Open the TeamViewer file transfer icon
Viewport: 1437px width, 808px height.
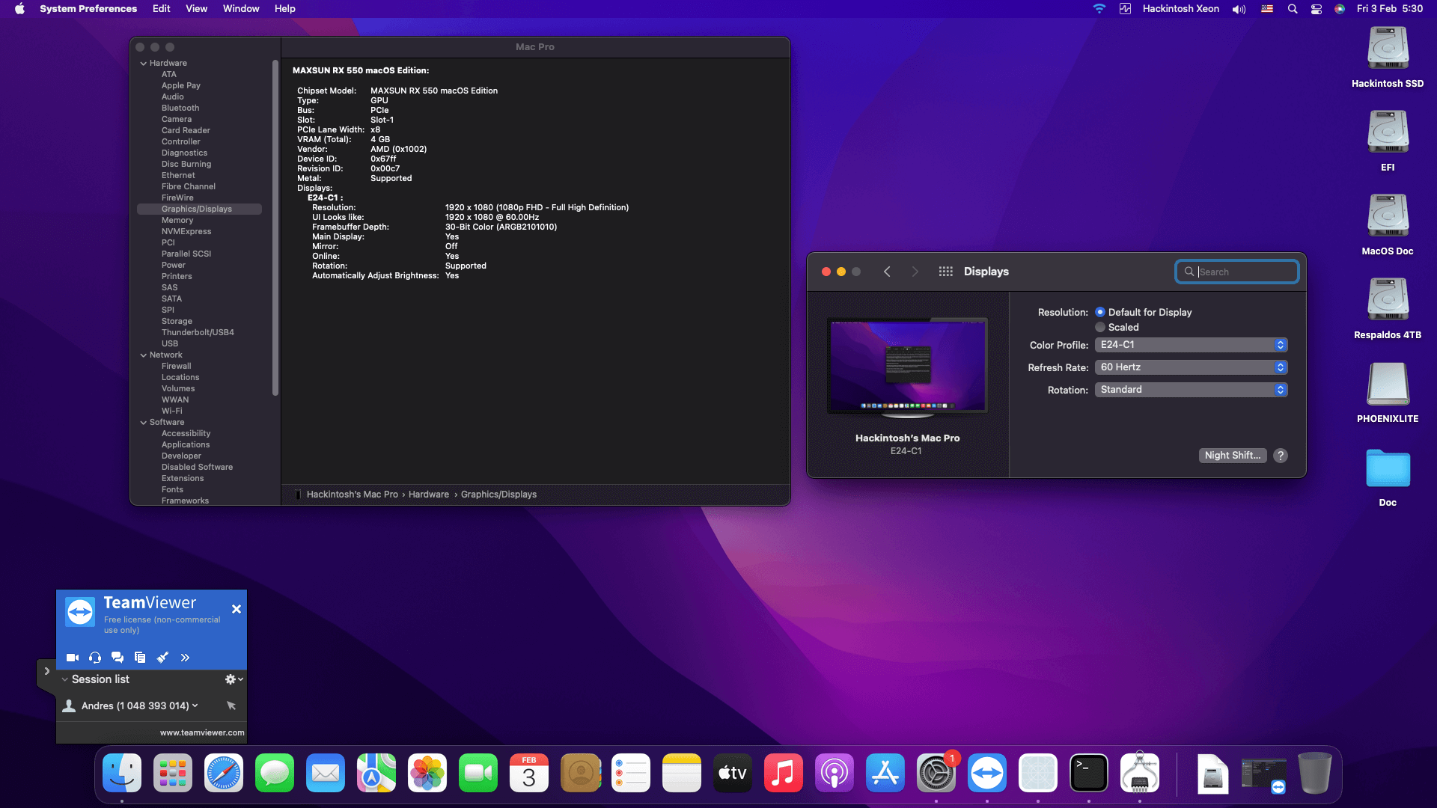pyautogui.click(x=140, y=658)
